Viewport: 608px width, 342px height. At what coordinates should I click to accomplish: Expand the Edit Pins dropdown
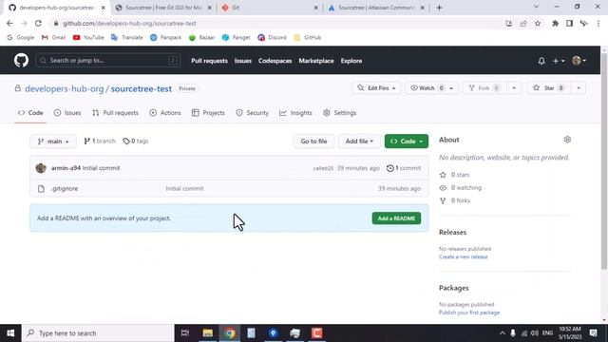(376, 88)
